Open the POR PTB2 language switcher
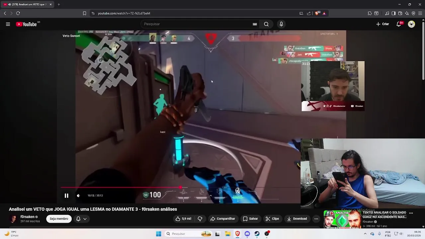Image resolution: width=425 pixels, height=239 pixels. tap(388, 234)
